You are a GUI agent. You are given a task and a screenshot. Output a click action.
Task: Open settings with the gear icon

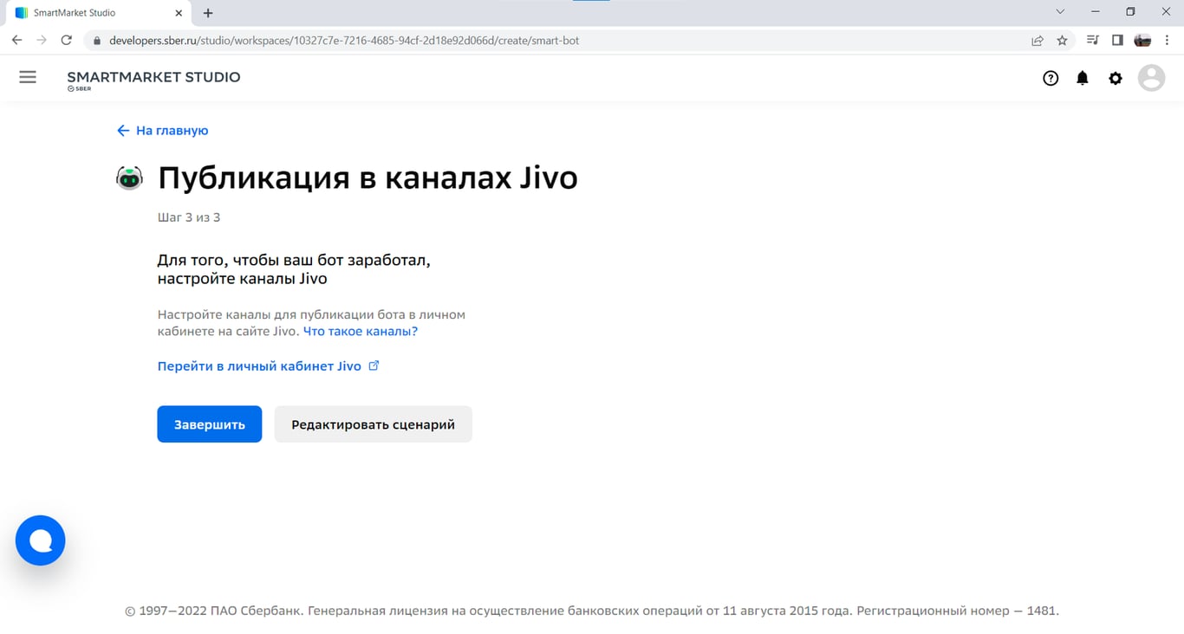pos(1116,78)
